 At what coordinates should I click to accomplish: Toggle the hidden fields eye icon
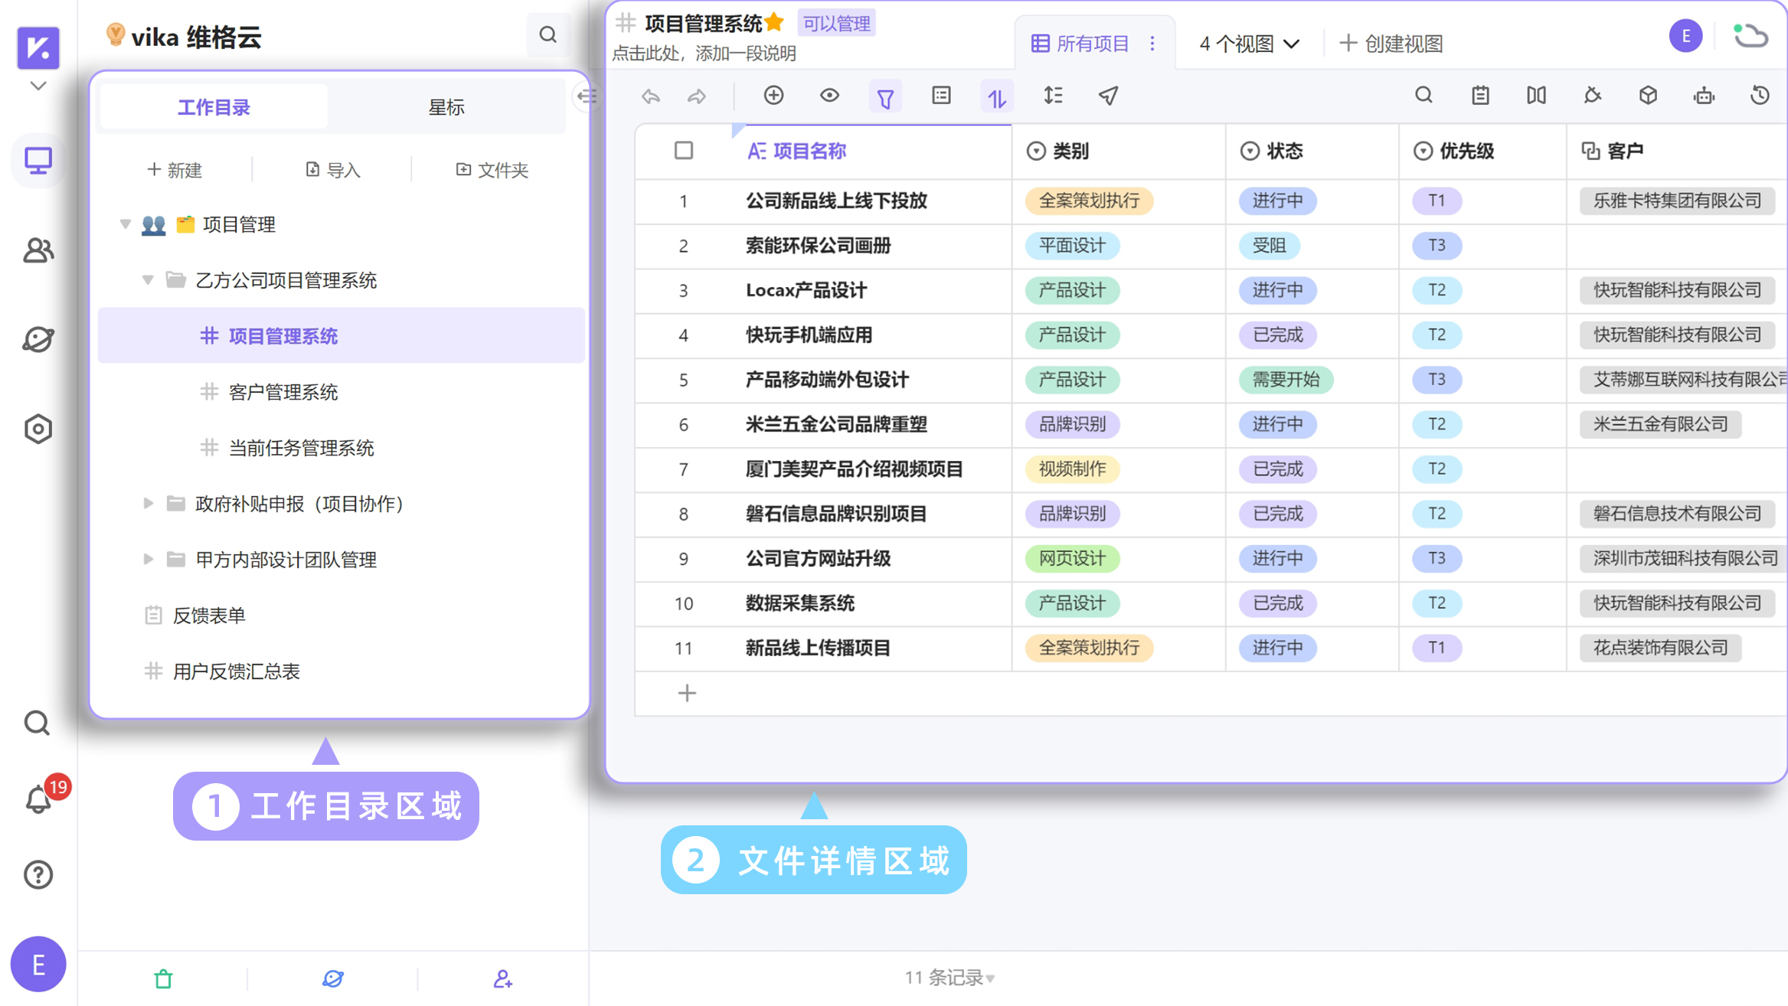[829, 96]
